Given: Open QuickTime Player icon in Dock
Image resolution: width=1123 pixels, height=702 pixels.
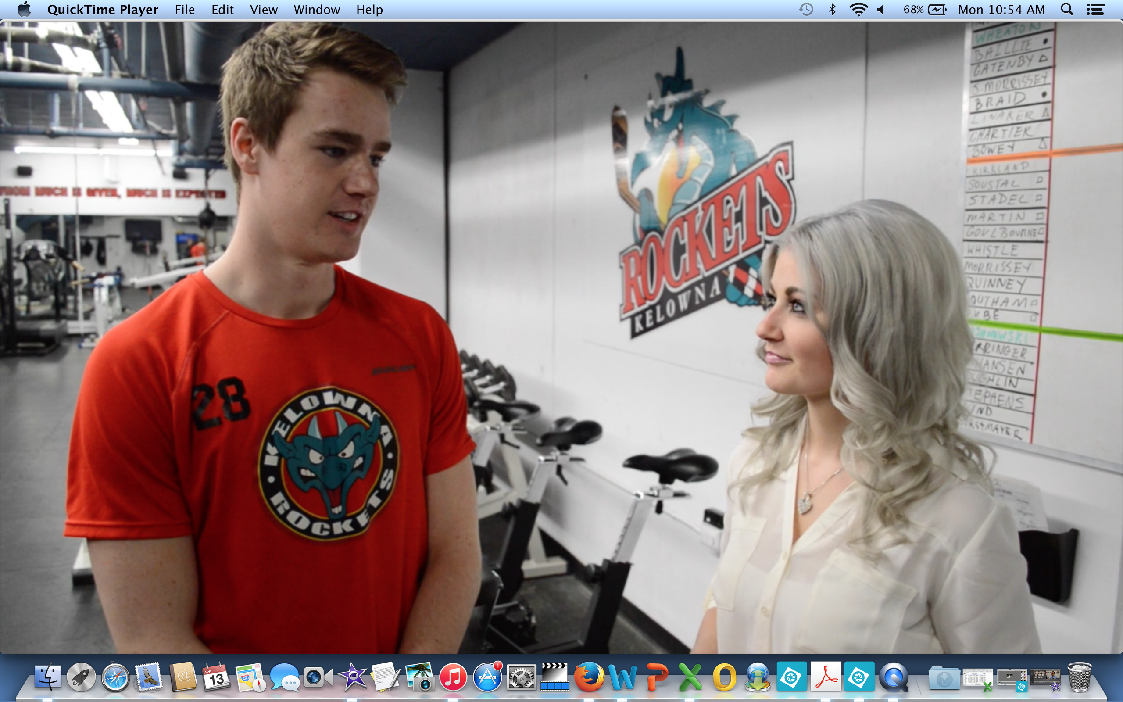Looking at the screenshot, I should click(x=893, y=677).
